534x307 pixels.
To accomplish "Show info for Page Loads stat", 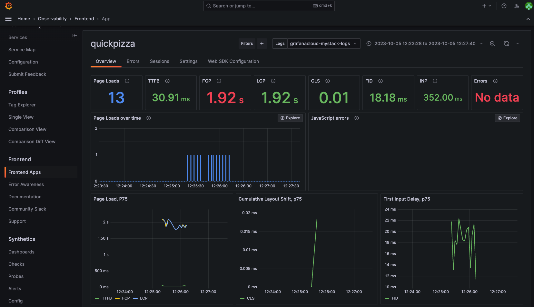I will click(127, 81).
